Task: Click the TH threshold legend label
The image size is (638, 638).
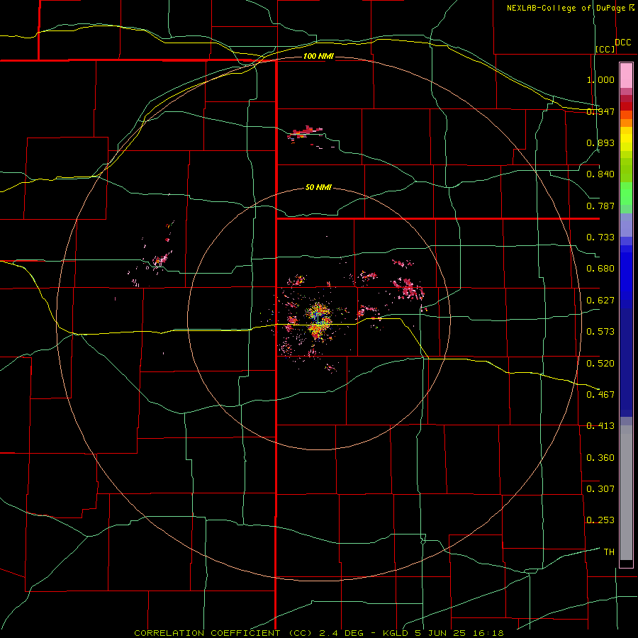Action: pyautogui.click(x=609, y=552)
